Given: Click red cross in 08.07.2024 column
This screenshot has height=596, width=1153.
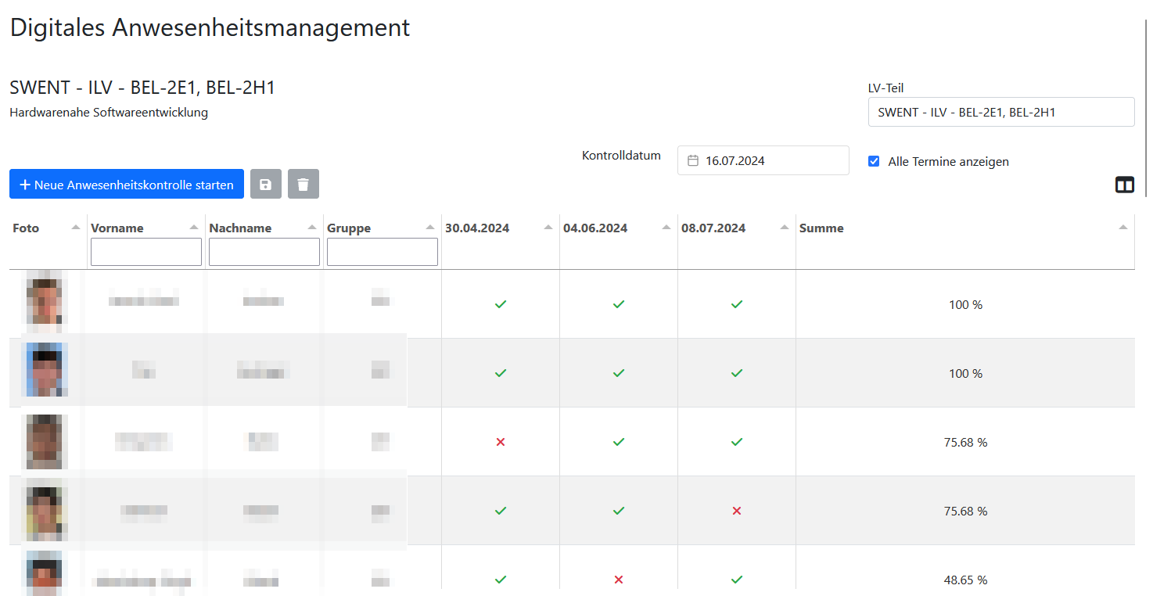Looking at the screenshot, I should (736, 511).
